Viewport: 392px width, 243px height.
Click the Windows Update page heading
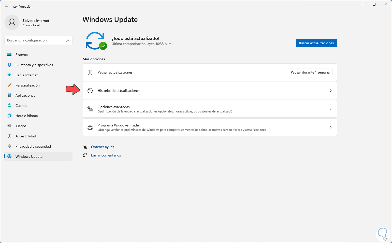point(110,20)
